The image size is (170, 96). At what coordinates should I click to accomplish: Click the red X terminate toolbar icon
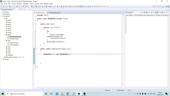(17, 6)
